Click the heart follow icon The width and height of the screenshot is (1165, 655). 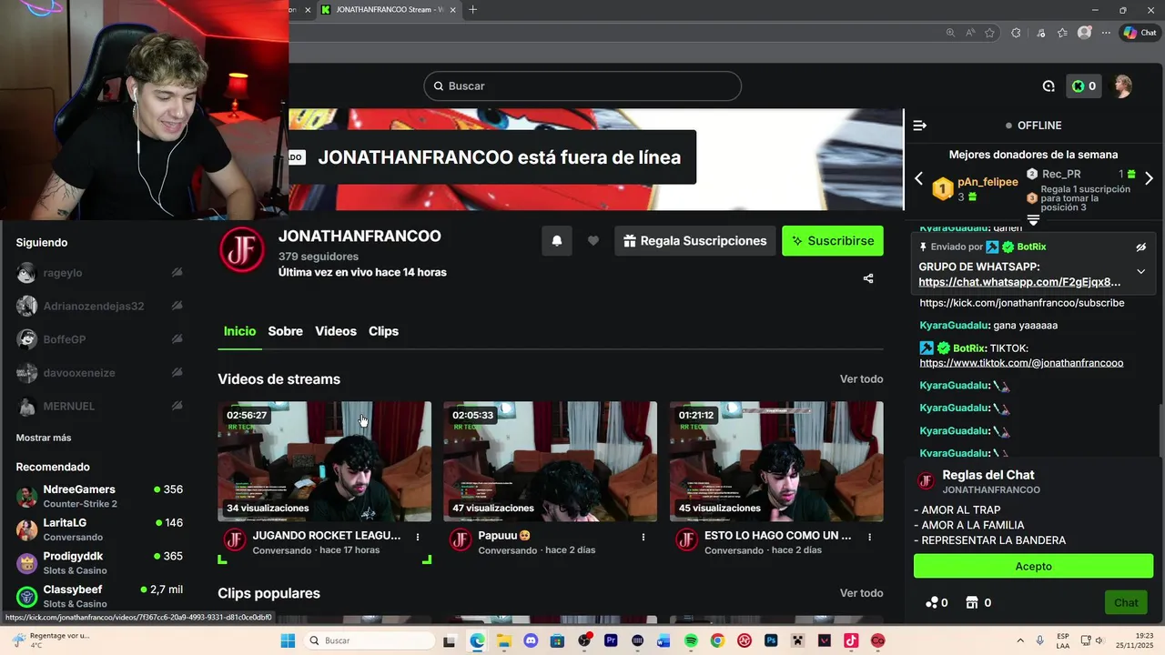593,241
